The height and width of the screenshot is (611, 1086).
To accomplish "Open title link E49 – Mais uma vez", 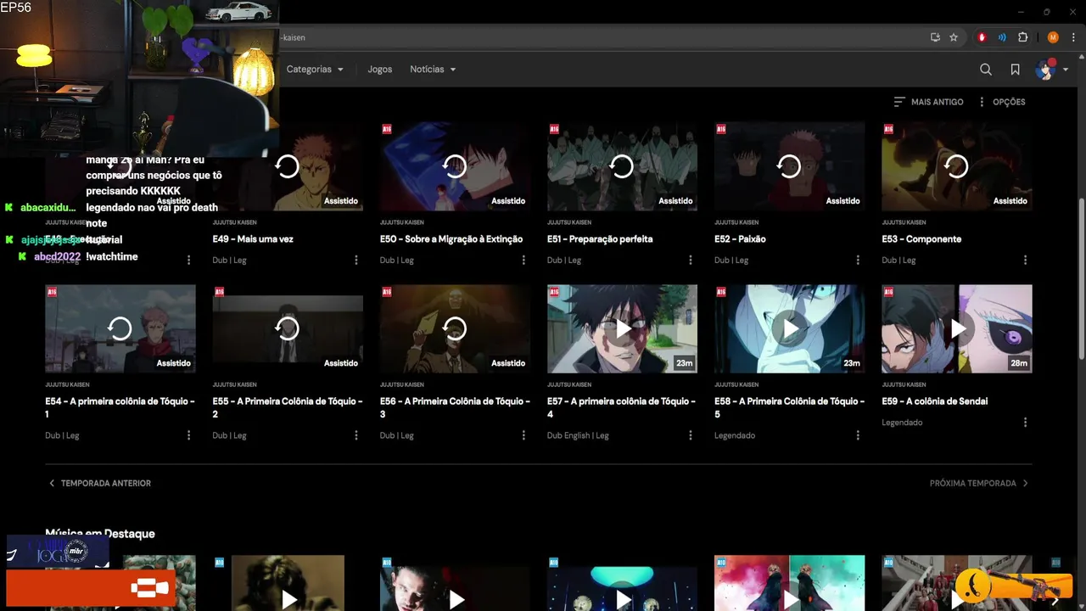I will (253, 239).
